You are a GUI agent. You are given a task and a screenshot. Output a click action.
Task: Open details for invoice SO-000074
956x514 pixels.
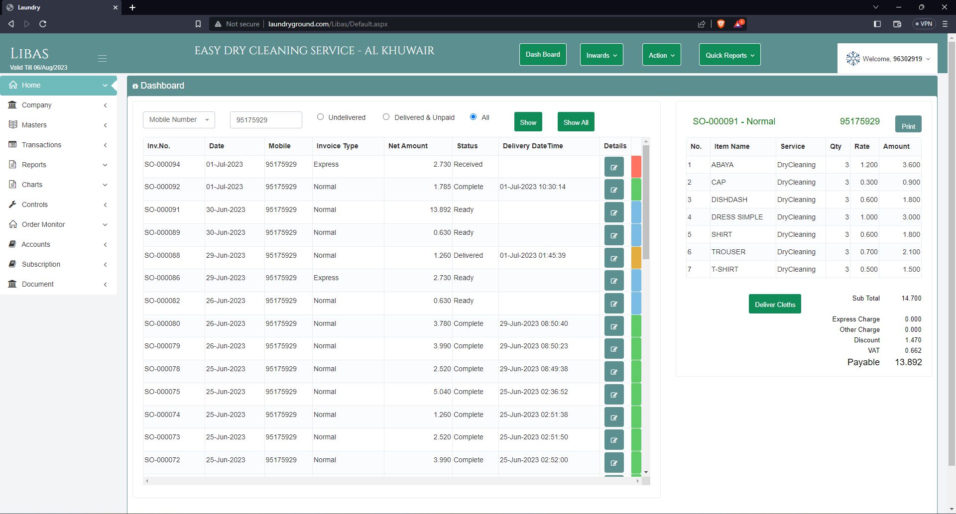pos(614,417)
